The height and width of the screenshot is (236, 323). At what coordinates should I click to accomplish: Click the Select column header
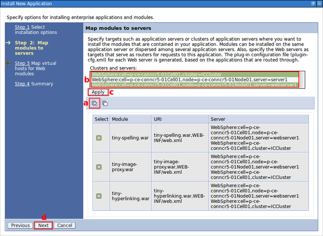tap(101, 119)
